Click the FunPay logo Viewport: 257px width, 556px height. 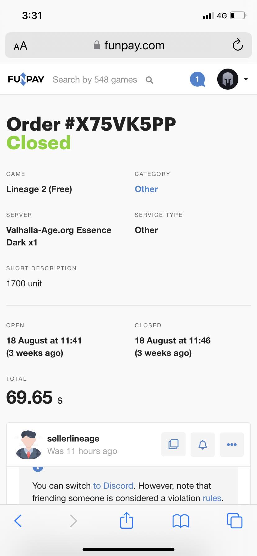[26, 79]
